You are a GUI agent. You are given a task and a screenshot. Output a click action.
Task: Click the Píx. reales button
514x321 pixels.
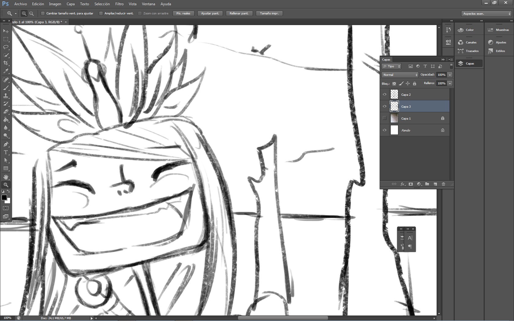(183, 13)
